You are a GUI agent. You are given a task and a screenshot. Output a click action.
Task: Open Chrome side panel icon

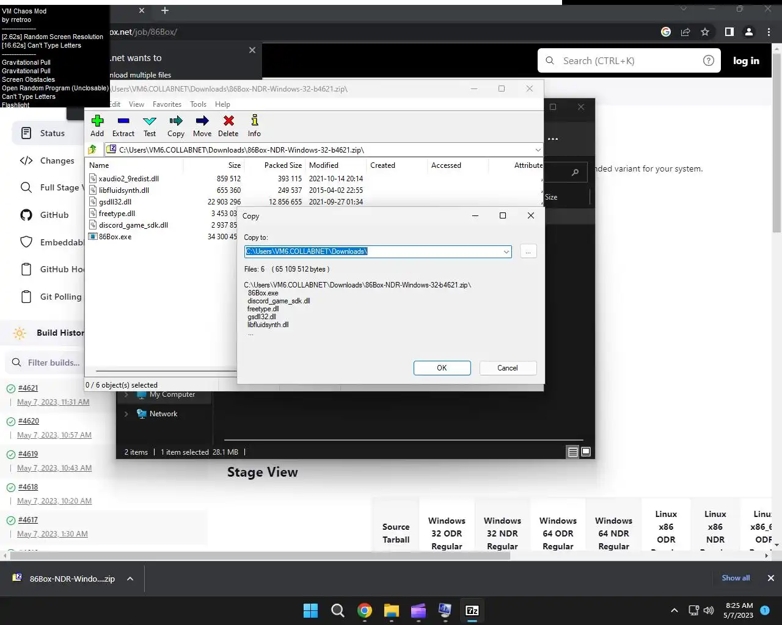729,32
